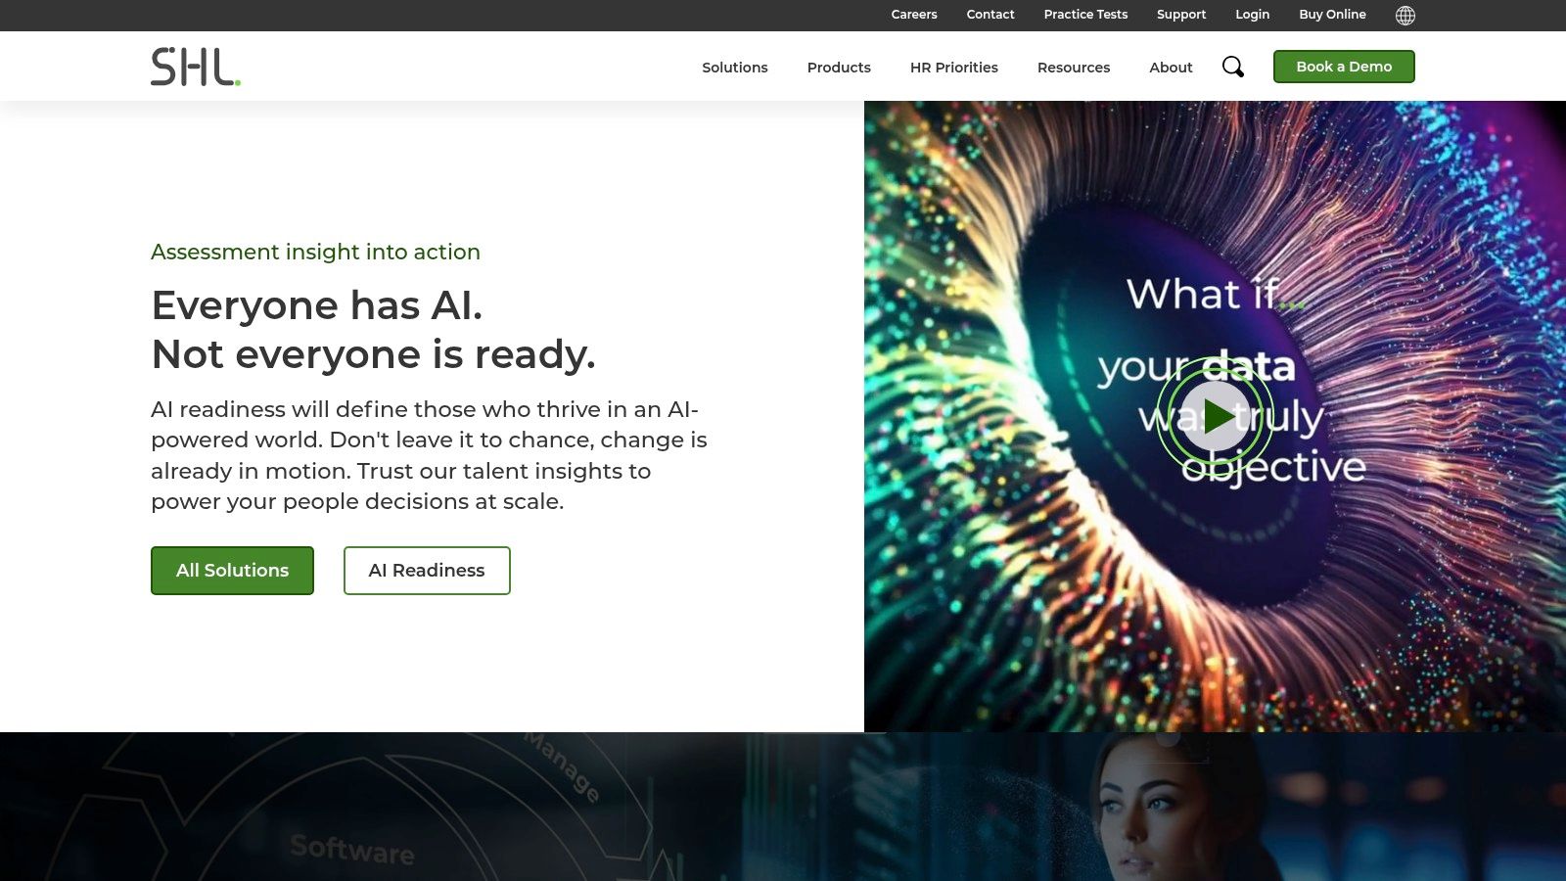Click the AI Readiness button
The height and width of the screenshot is (881, 1566).
[x=427, y=571]
